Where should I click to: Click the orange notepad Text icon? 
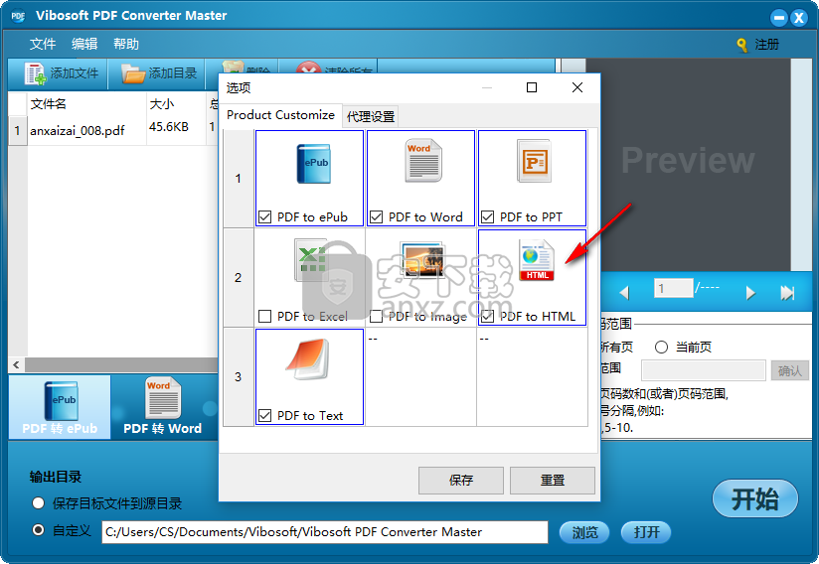(308, 359)
